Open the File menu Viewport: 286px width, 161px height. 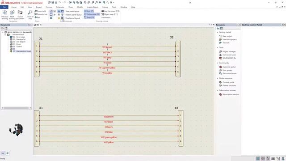[4, 7]
